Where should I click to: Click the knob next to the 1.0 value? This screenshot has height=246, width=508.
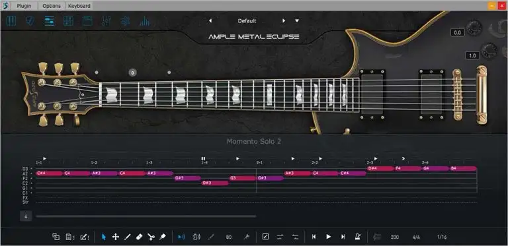(489, 51)
